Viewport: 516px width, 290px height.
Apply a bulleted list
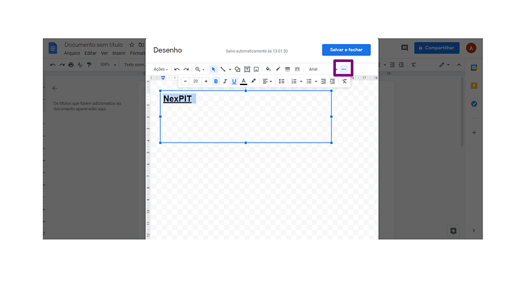(309, 81)
